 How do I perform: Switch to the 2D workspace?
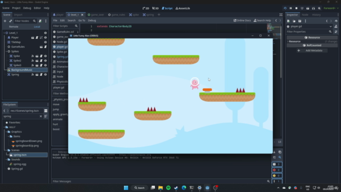click(x=145, y=9)
